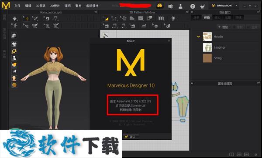Toggle the grey surface display icon
Viewport: 262px width, 158px height.
(x=14, y=71)
